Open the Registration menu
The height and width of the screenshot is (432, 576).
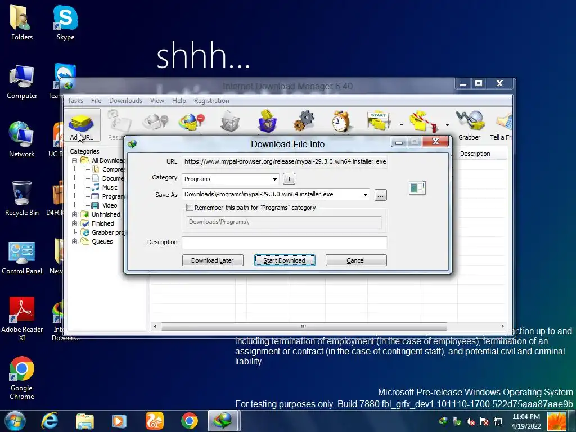tap(211, 101)
